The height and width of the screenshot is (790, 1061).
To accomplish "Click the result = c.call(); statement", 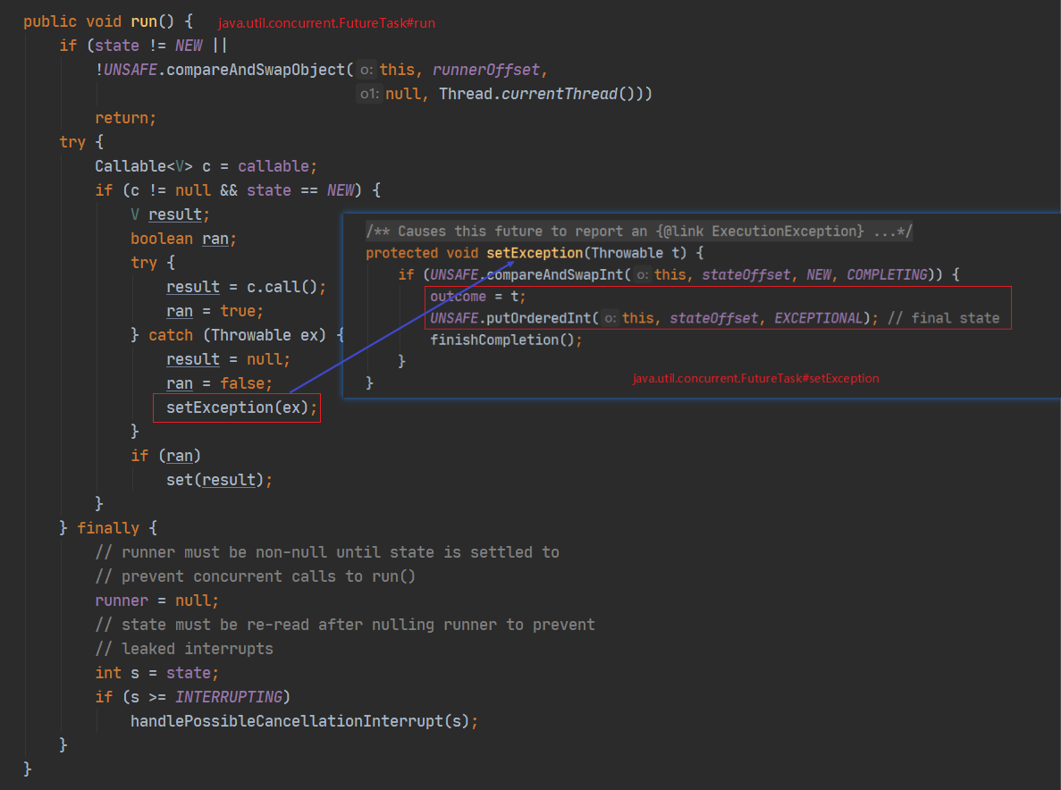I will (x=247, y=288).
